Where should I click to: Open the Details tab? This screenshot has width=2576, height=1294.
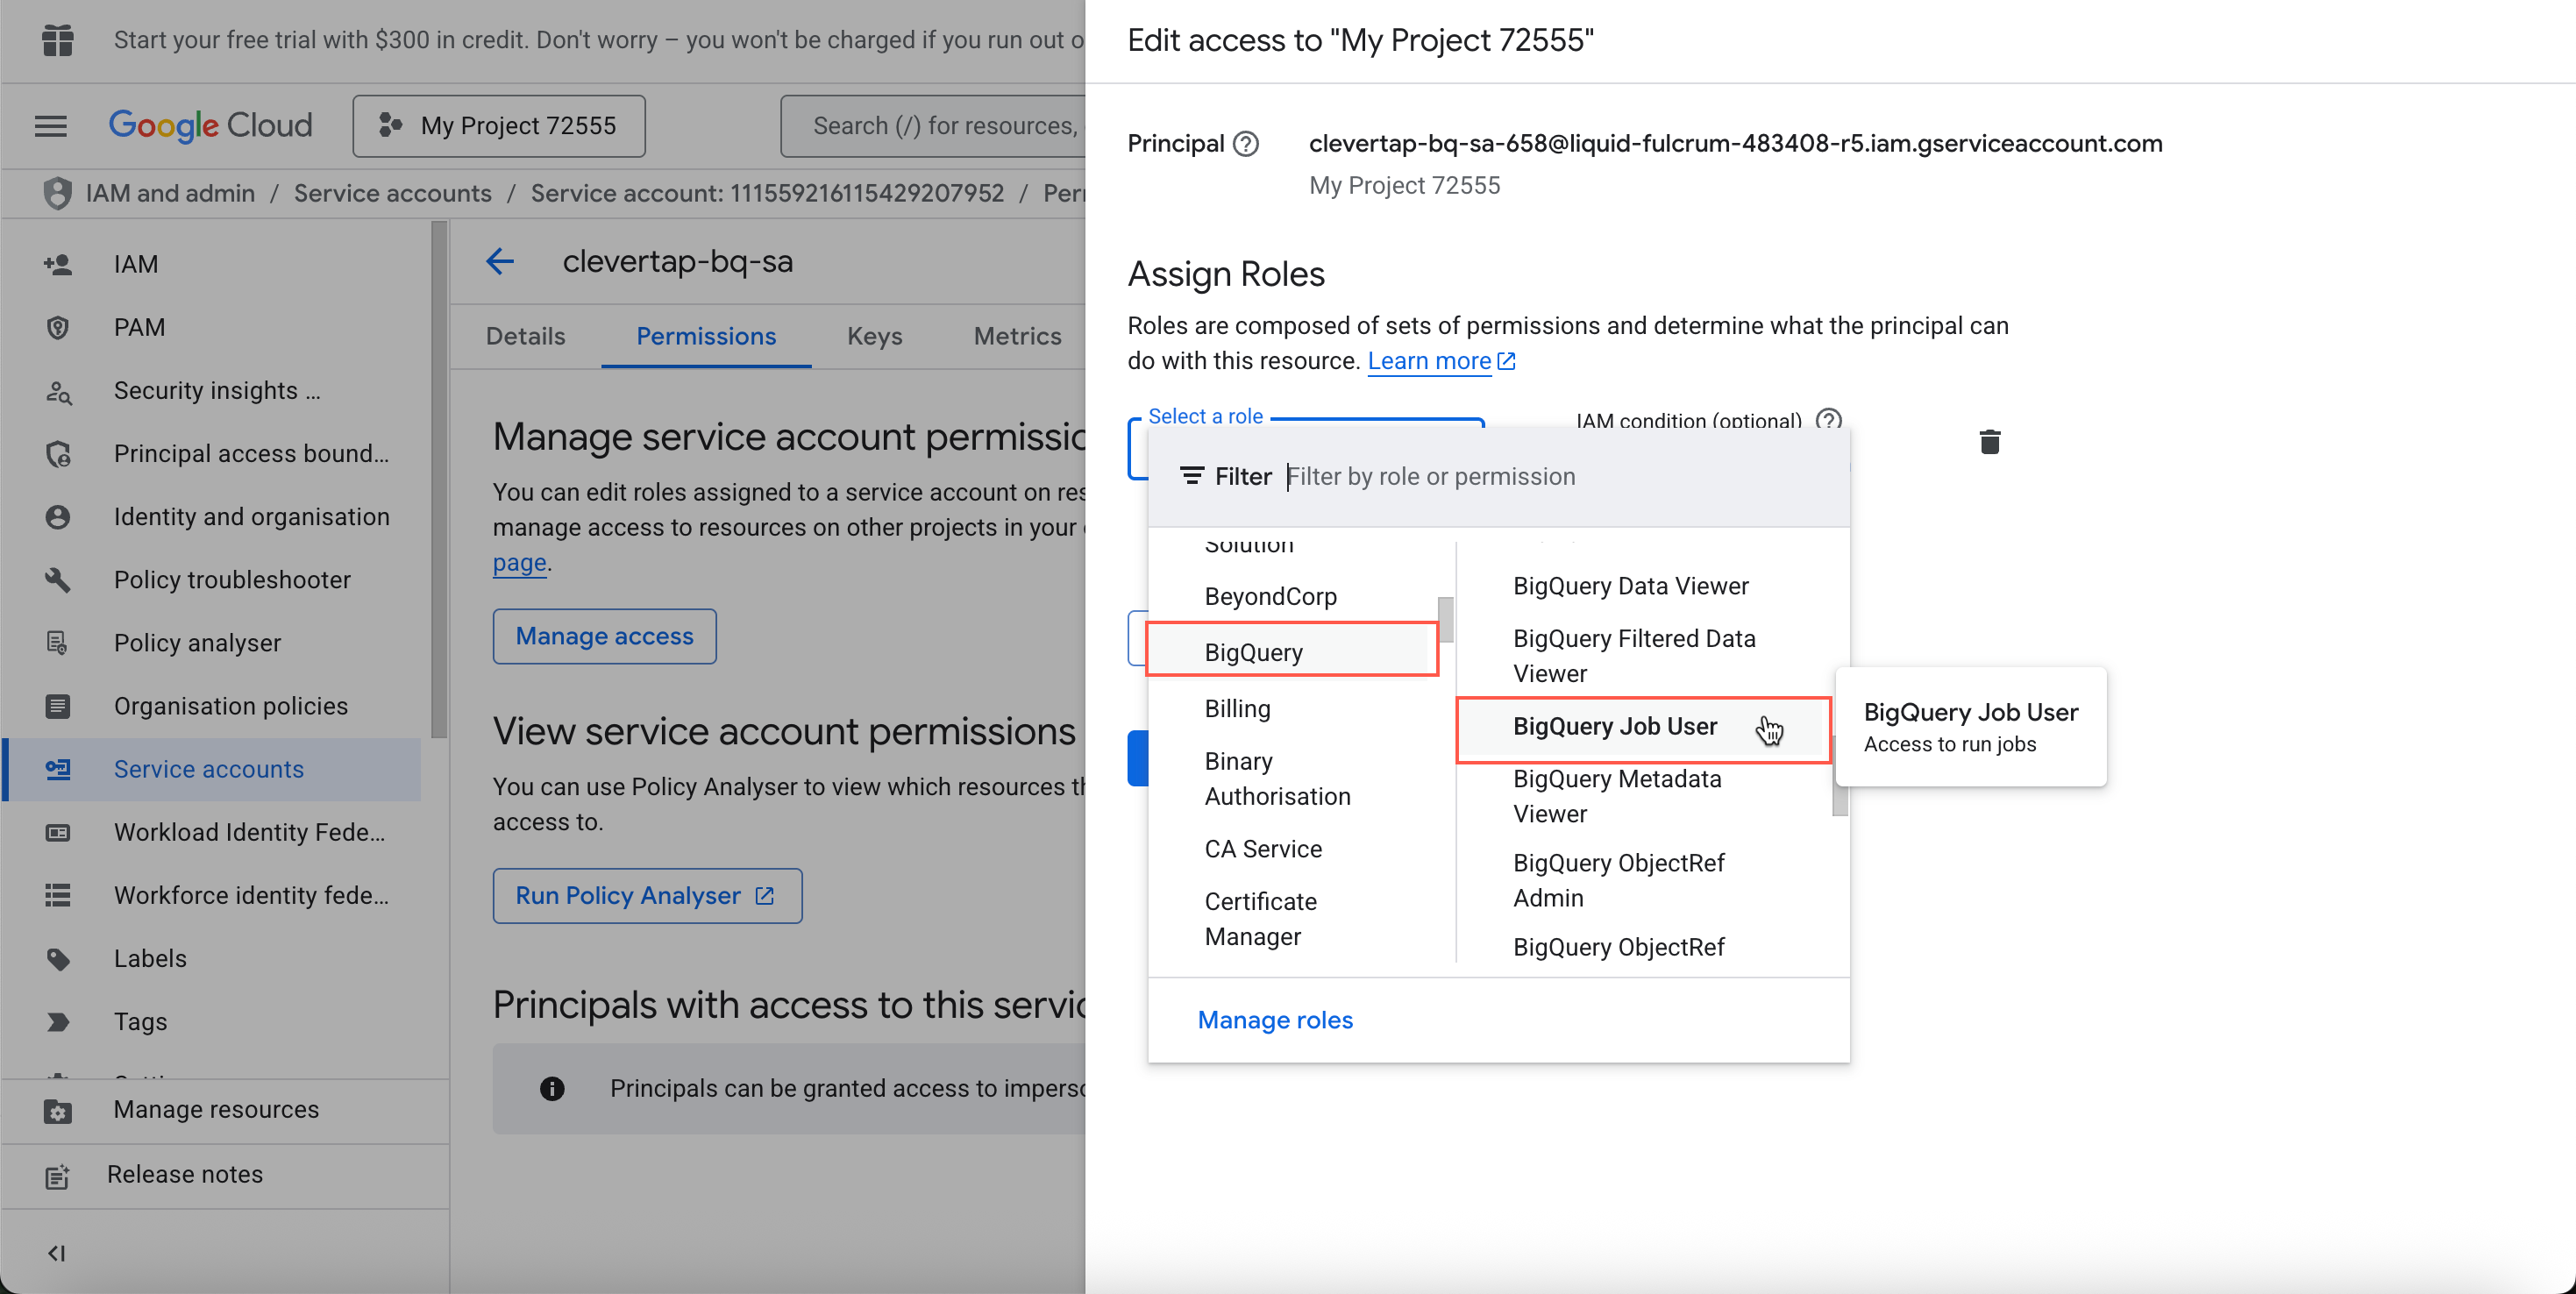pos(525,336)
